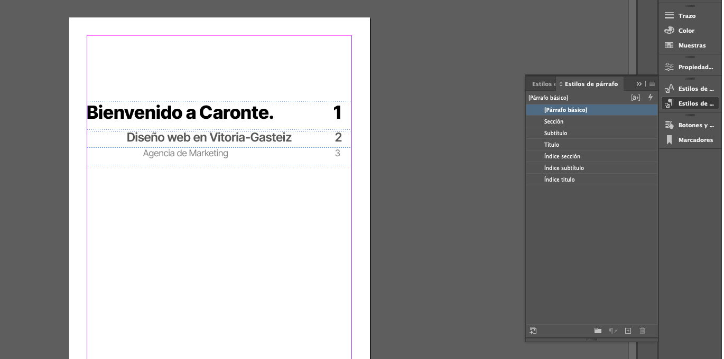
Task: Launch Quick Apply with lightning icon
Action: coord(650,97)
